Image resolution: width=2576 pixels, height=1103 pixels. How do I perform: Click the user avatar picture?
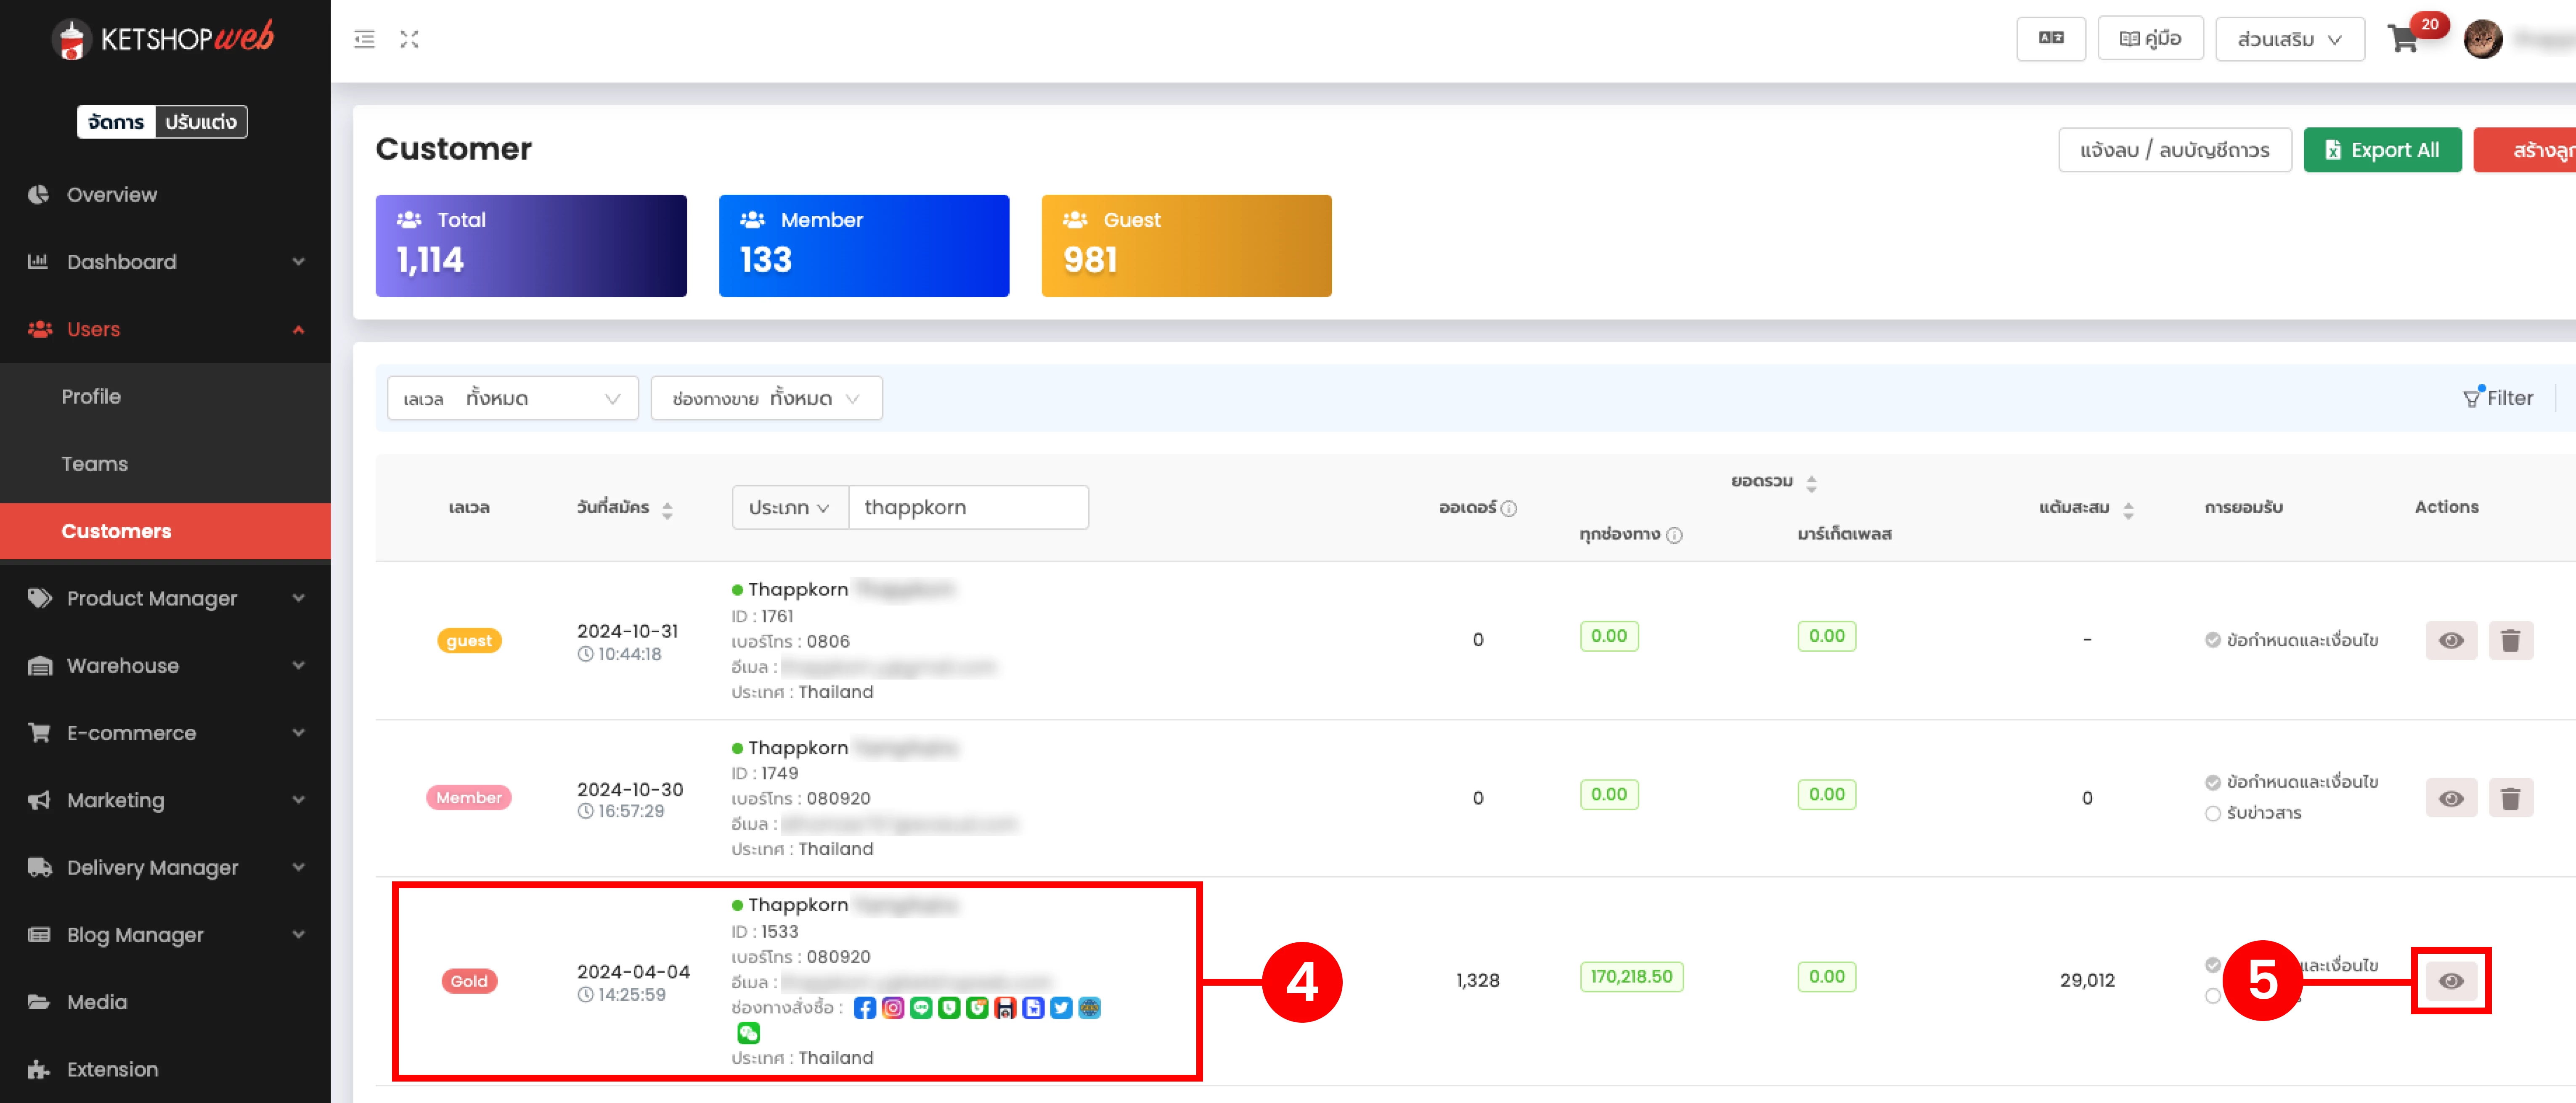[2482, 39]
